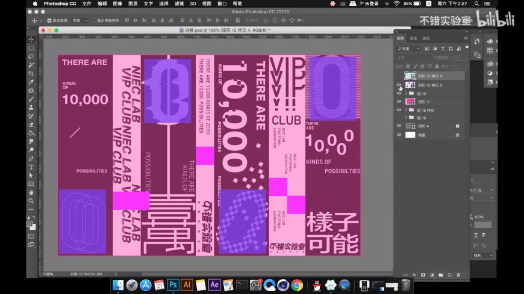The width and height of the screenshot is (524, 294).
Task: Select the Magic Wand tool
Action: click(31, 65)
